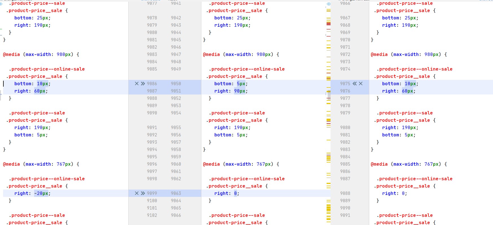Click line number 9063 in the result gutter
This screenshot has width=493, height=225.
[176, 193]
